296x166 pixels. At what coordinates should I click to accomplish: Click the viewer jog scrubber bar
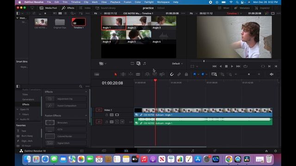coord(234,61)
